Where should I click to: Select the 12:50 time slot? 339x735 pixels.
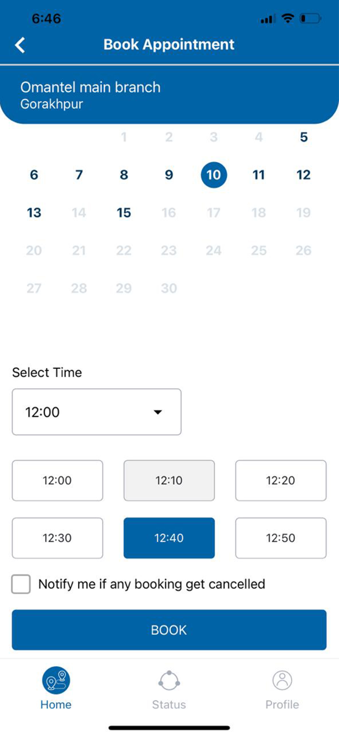(281, 538)
